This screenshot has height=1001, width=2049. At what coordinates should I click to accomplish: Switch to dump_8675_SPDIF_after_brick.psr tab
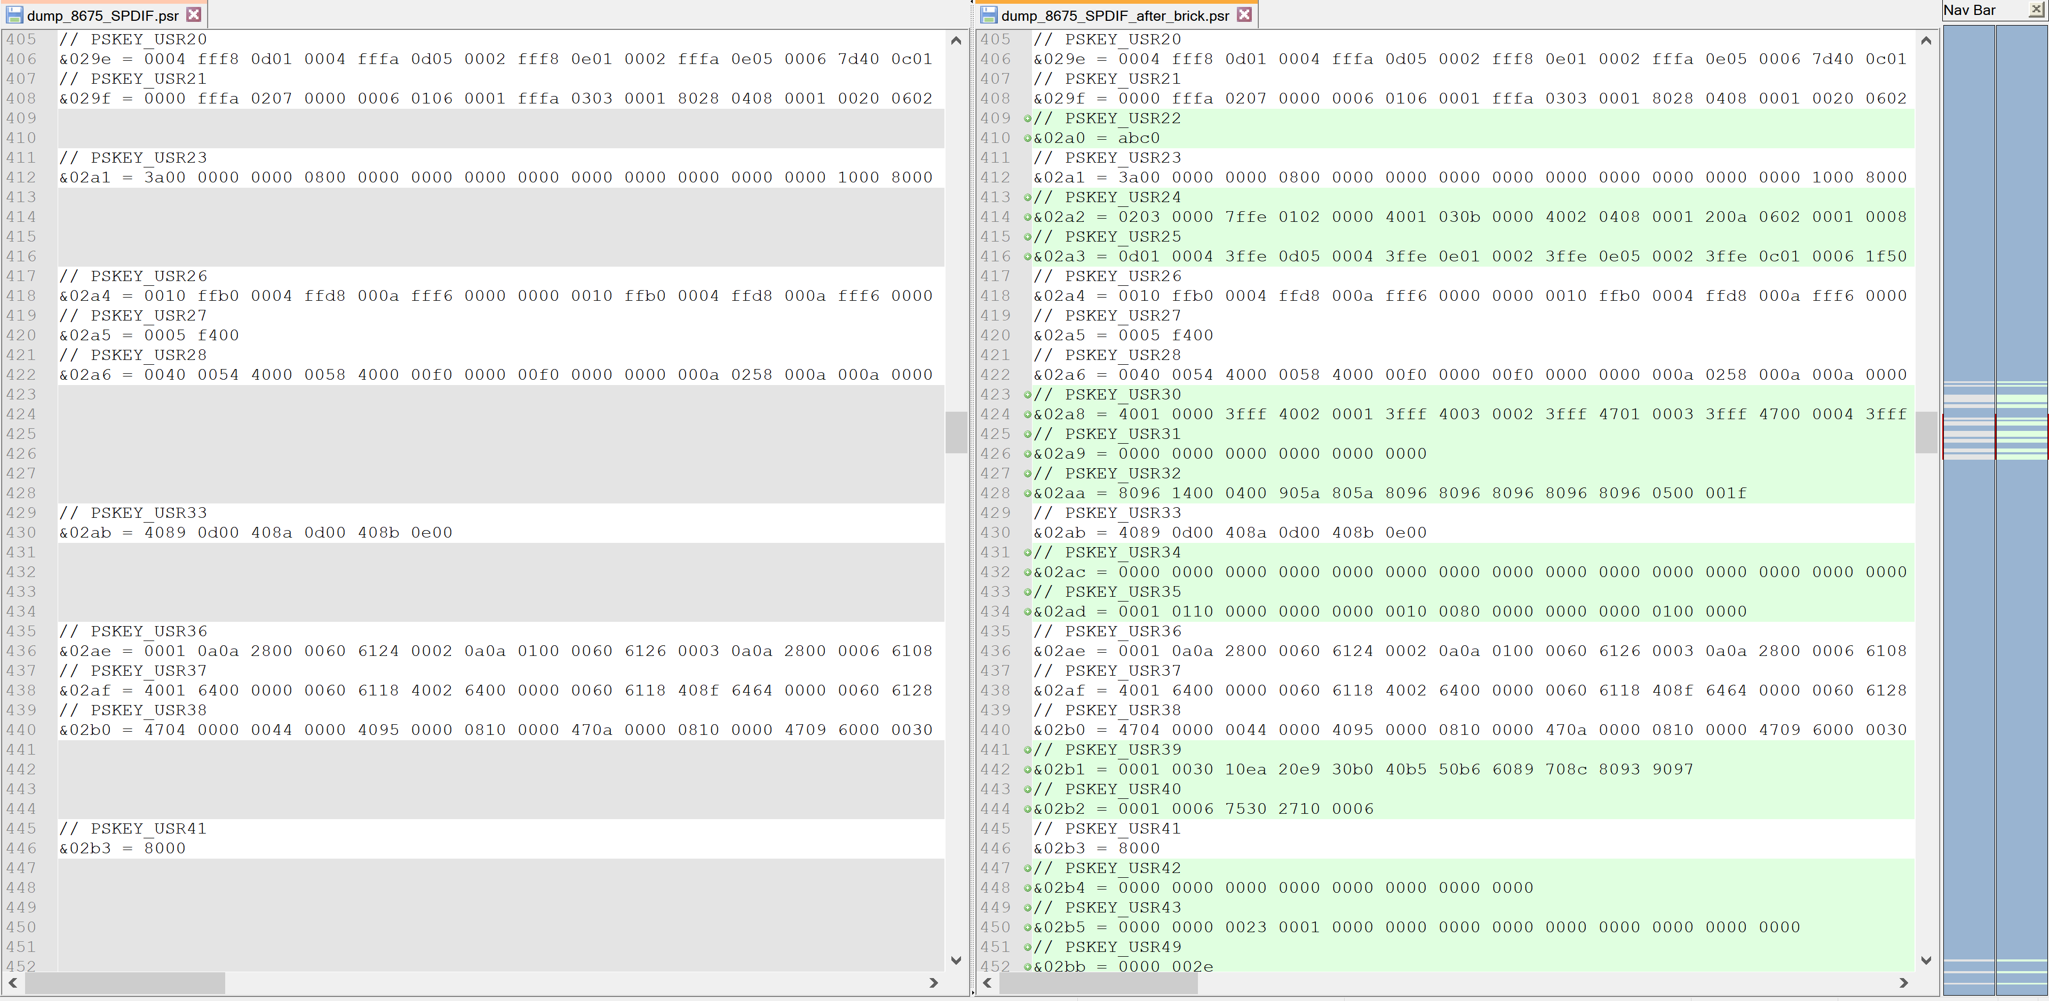tap(1114, 16)
